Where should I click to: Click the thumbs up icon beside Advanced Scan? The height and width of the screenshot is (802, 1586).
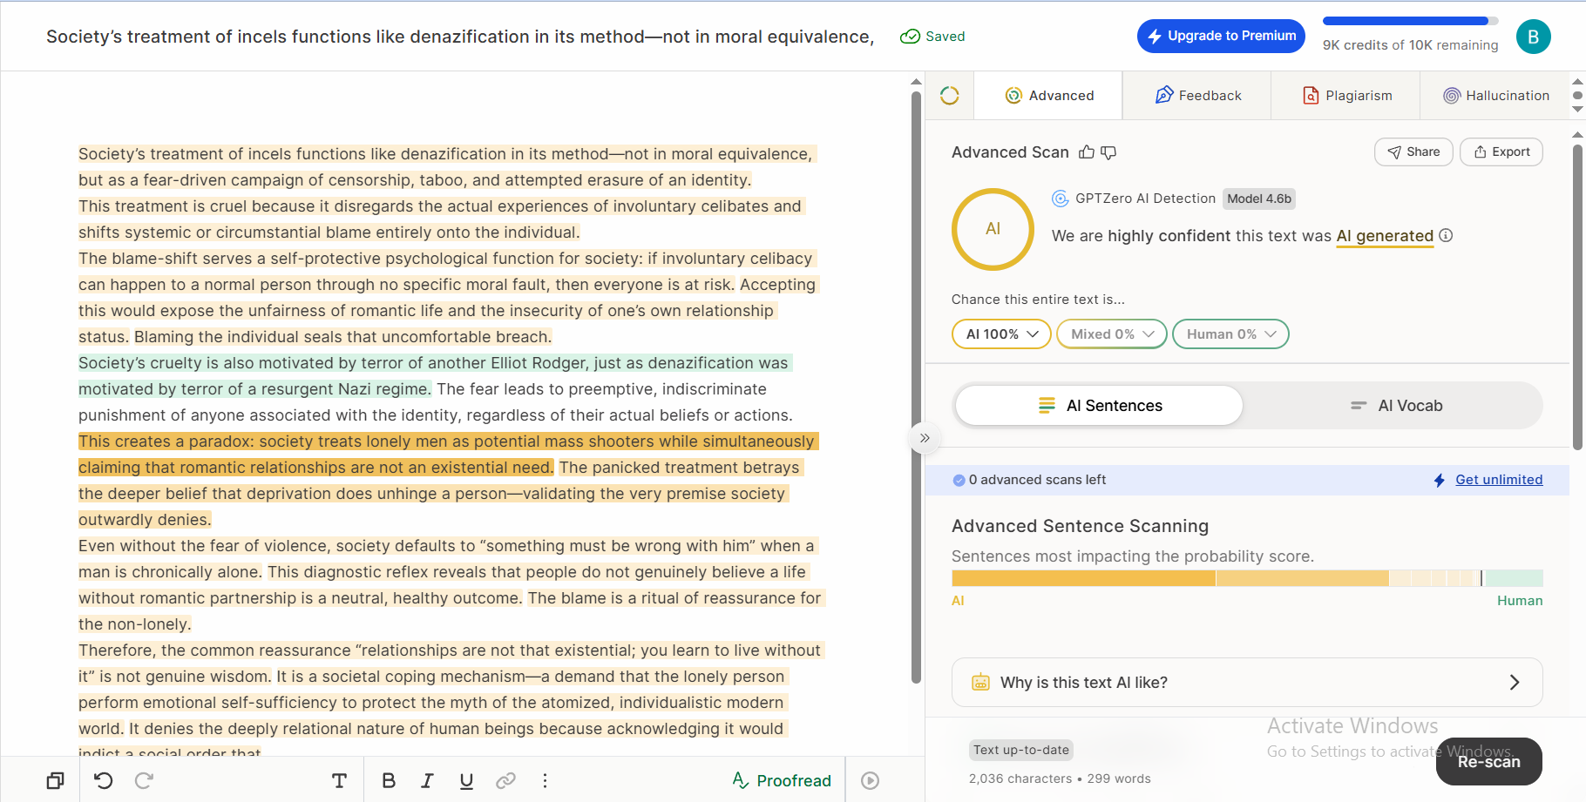(x=1086, y=152)
